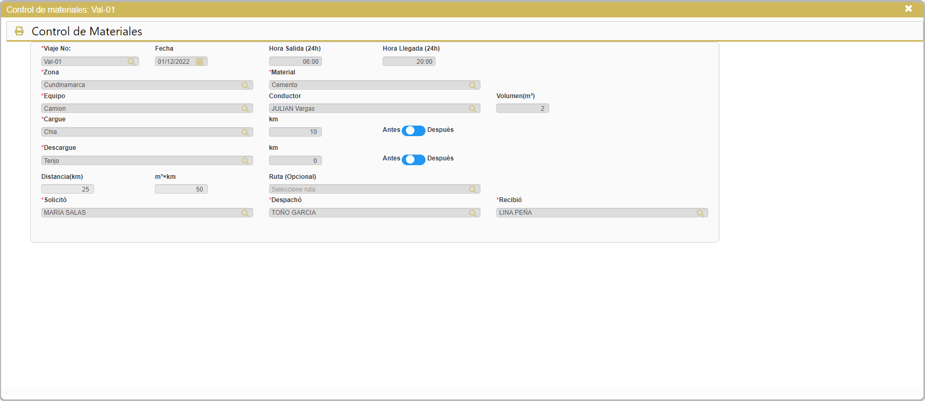Click the Distancia field showing 25
This screenshot has height=401, width=925.
[x=68, y=189]
